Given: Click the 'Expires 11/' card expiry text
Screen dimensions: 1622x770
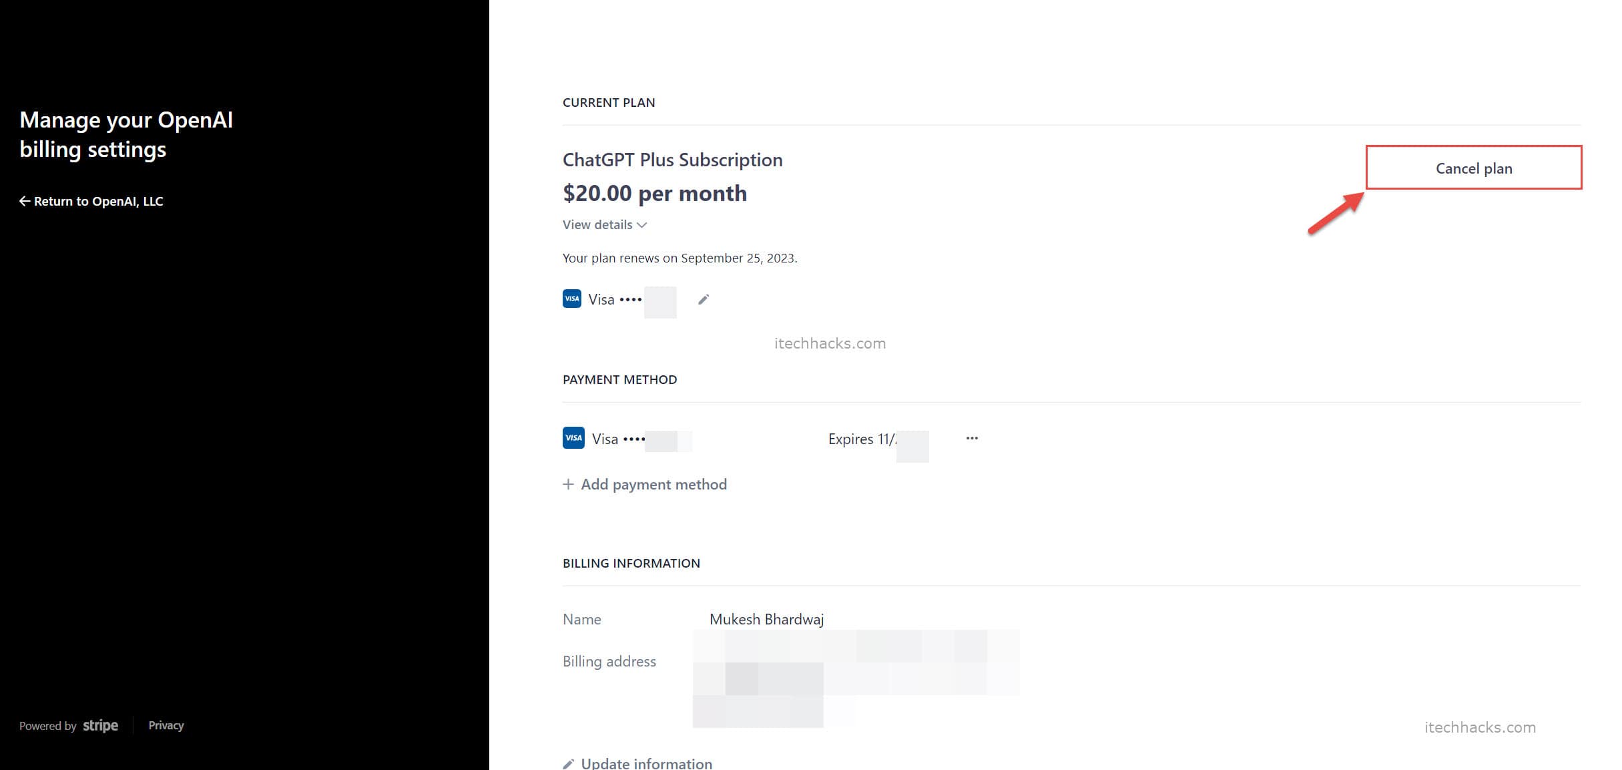Looking at the screenshot, I should click(862, 439).
